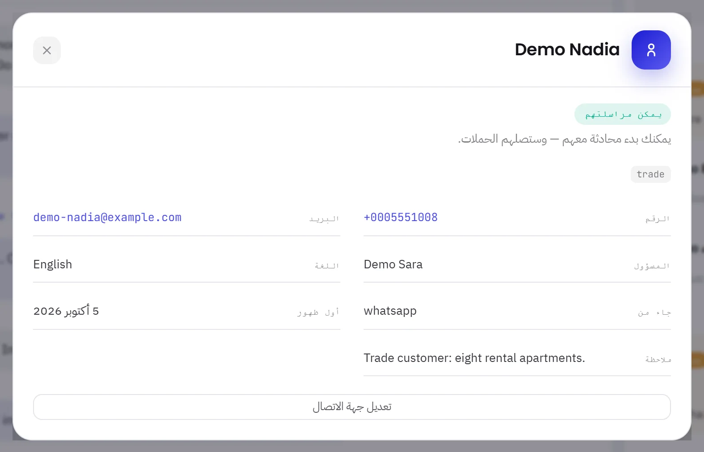The width and height of the screenshot is (704, 452).
Task: Click the note 'Trade customer: eight rental apartments.'
Action: pos(474,358)
